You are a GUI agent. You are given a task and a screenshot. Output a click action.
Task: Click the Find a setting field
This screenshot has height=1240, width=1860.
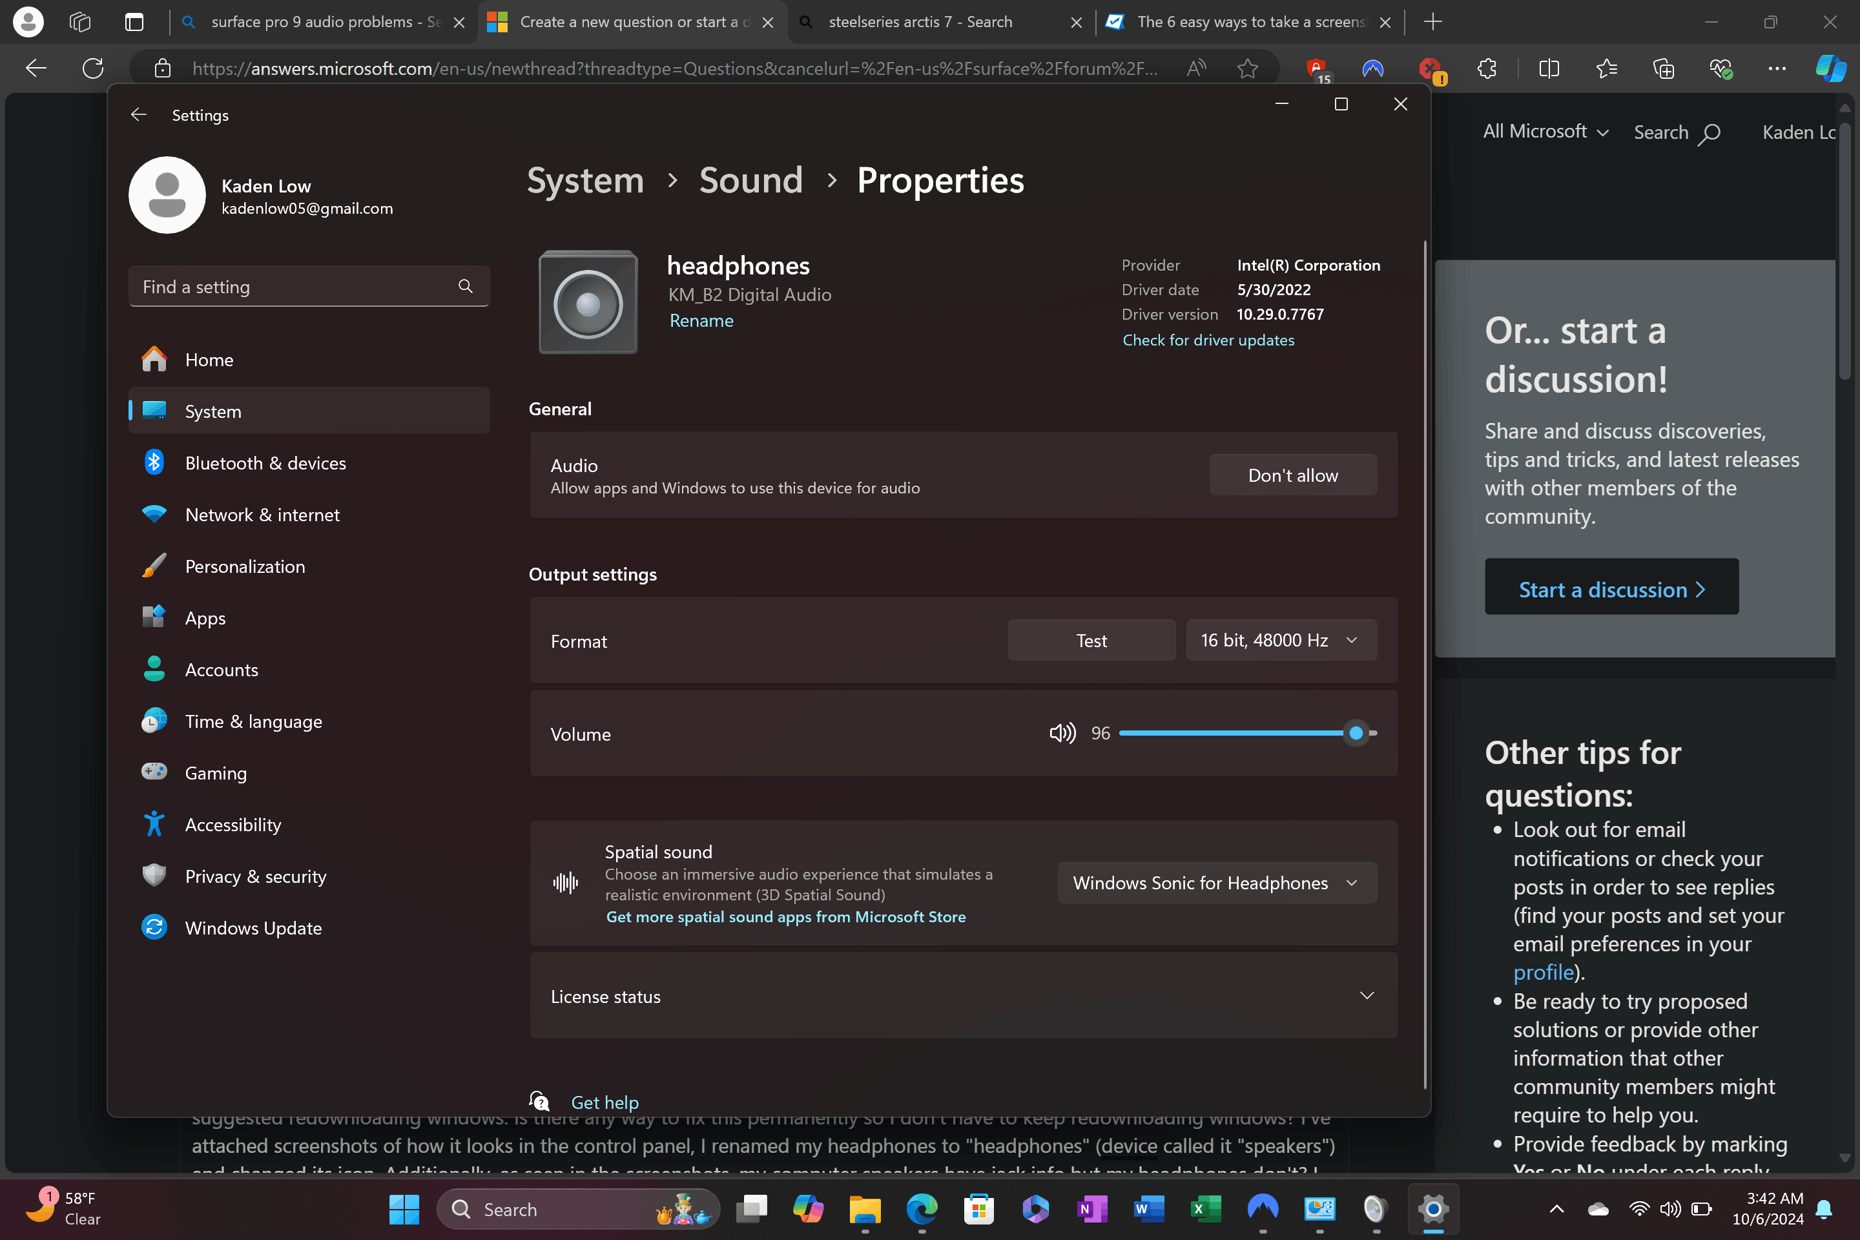click(x=293, y=286)
